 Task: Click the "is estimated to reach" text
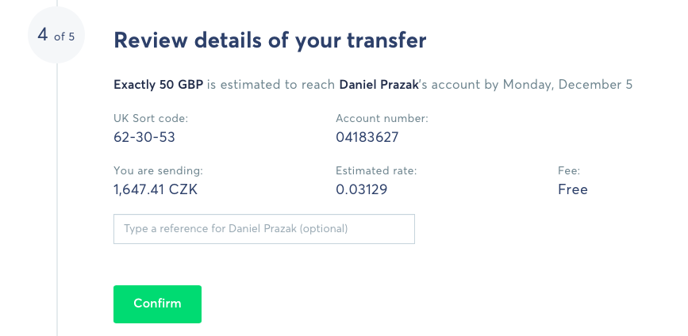point(271,84)
